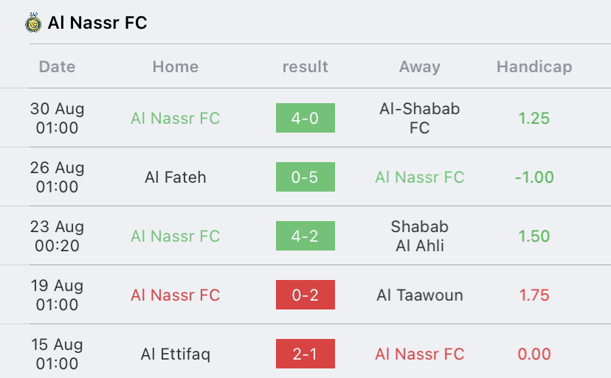Select the -1.00 handicap value
This screenshot has width=611, height=378.
tap(534, 177)
